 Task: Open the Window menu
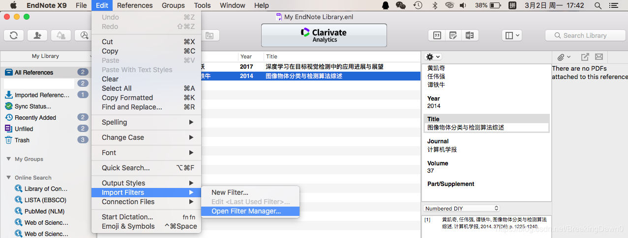click(233, 5)
